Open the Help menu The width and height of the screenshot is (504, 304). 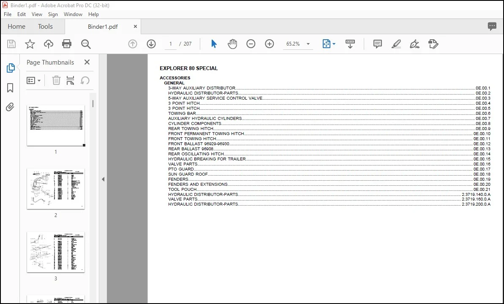(x=93, y=14)
